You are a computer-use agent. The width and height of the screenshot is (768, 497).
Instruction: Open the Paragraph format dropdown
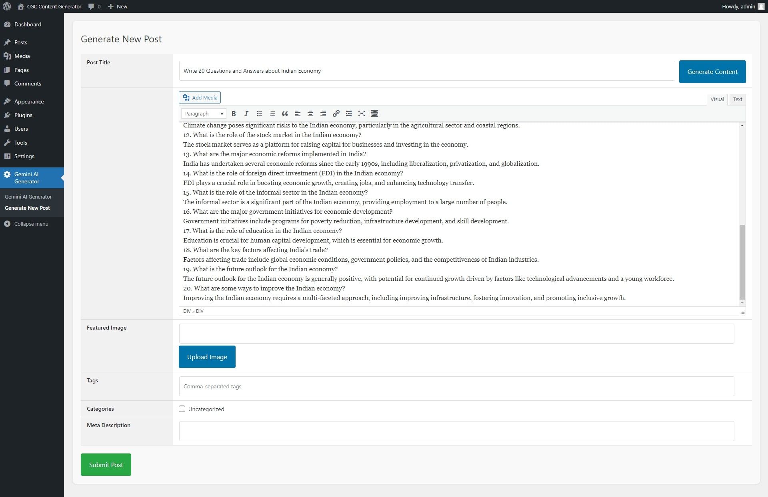(x=204, y=114)
